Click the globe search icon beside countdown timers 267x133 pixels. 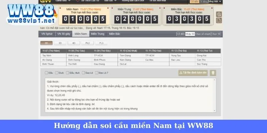coord(219,14)
